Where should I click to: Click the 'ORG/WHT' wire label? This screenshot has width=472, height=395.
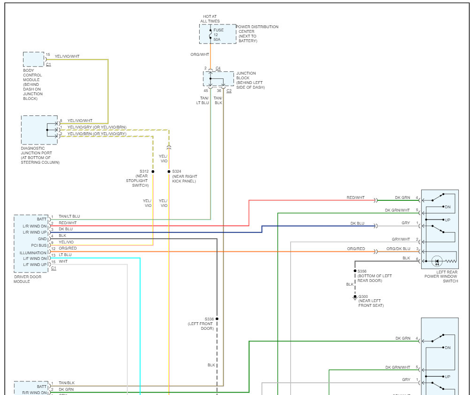[x=200, y=54]
